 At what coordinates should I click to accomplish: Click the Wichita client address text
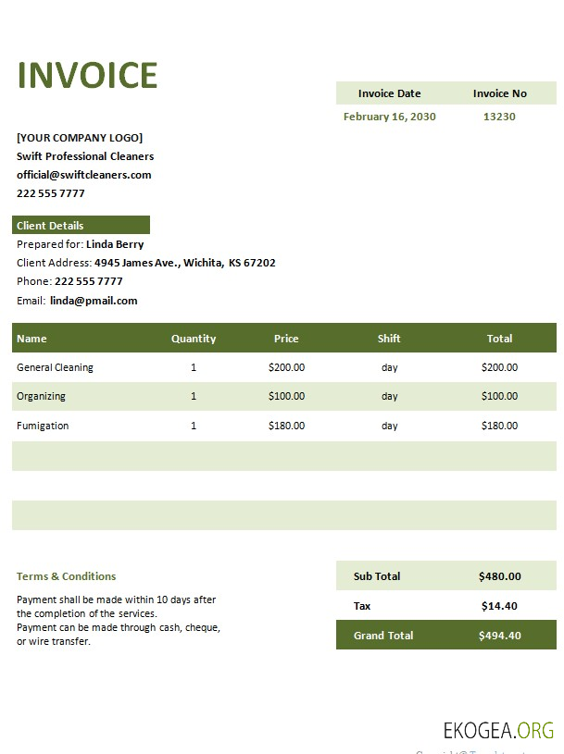184,263
